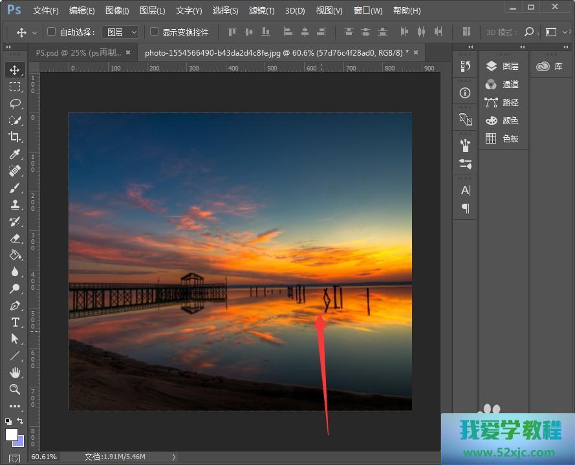The width and height of the screenshot is (575, 465).
Task: Enable the 自动选择 checkbox
Action: [x=52, y=32]
